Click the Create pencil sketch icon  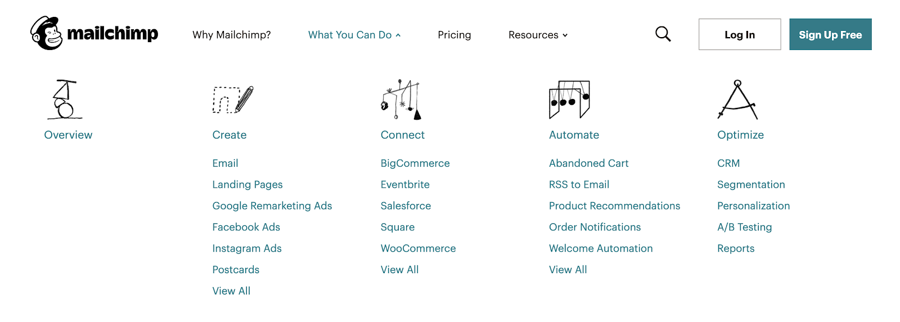coord(233,99)
